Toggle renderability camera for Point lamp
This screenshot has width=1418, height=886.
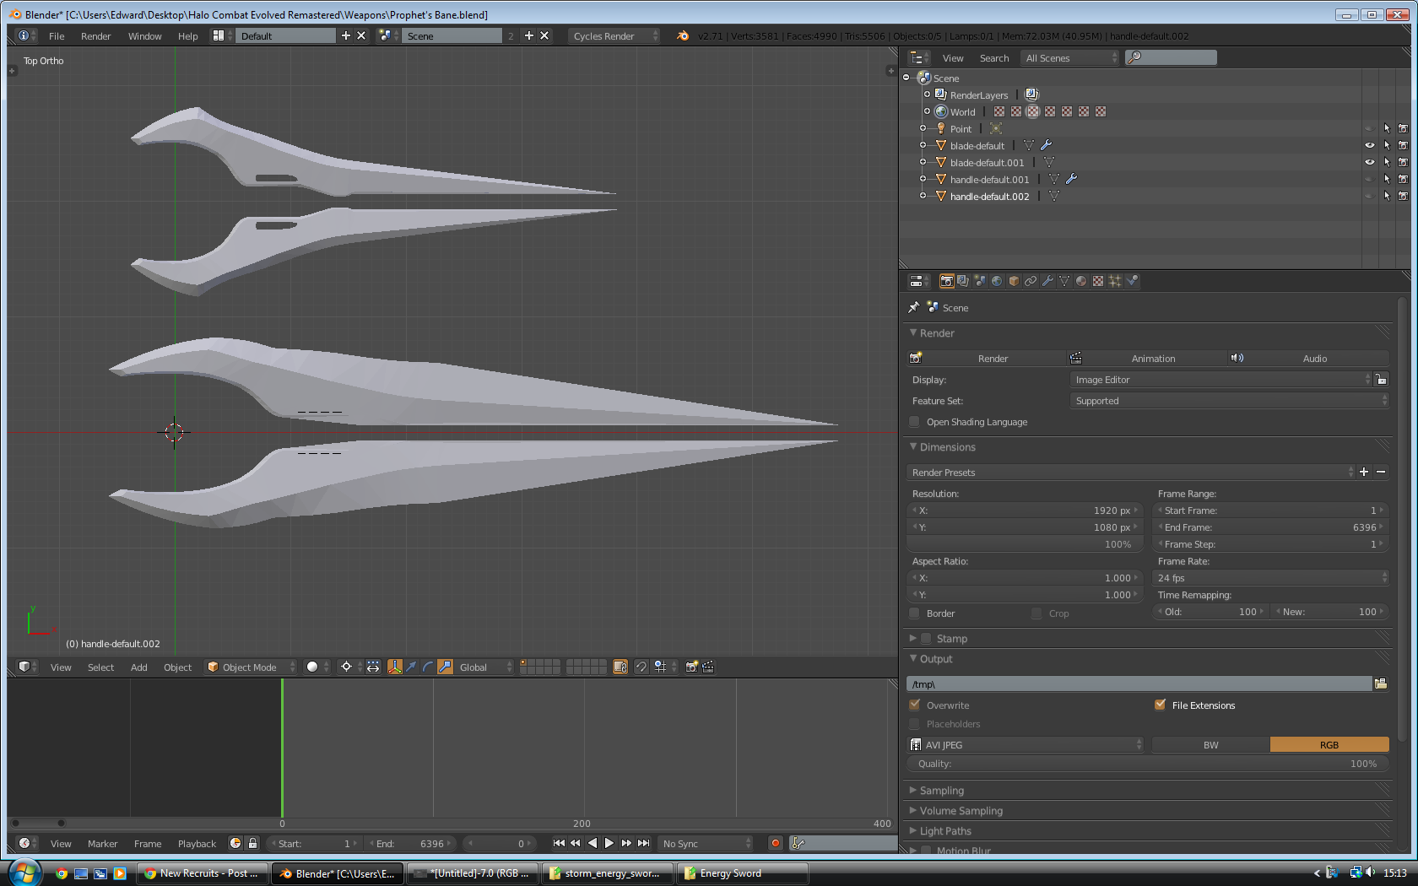click(1403, 128)
